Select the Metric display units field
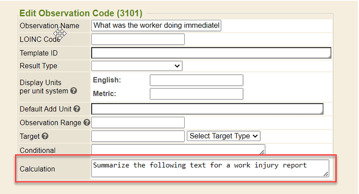Image resolution: width=359 pixels, height=194 pixels. pos(197,94)
